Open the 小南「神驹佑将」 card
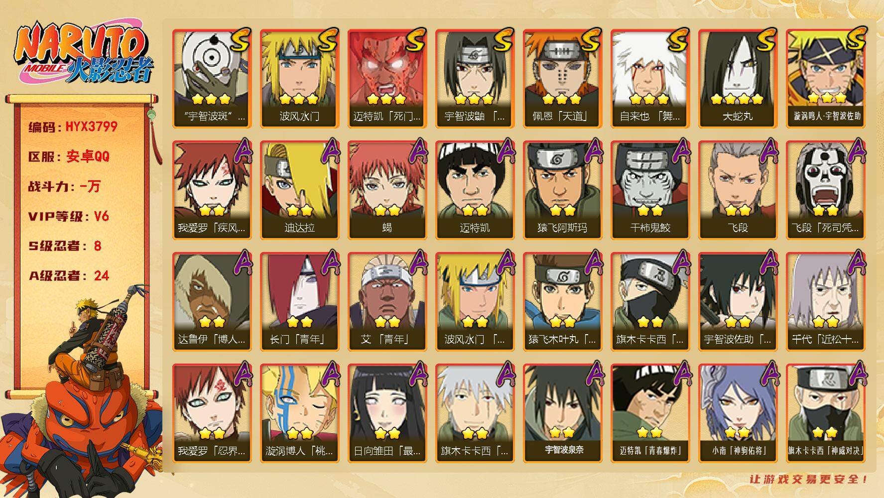Screen dimensions: 884x498 click(x=738, y=413)
